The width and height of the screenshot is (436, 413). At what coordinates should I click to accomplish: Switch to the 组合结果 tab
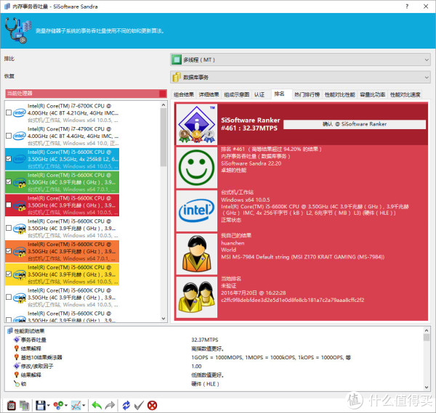tap(184, 94)
